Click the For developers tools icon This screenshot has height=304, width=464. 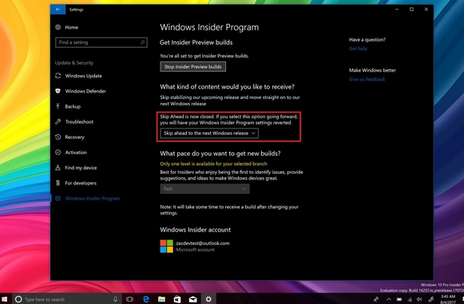coord(58,183)
